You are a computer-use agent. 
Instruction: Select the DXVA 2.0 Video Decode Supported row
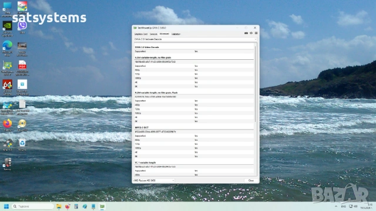coord(194,52)
